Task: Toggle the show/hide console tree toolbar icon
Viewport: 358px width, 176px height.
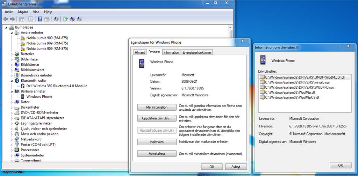Action: [22, 19]
